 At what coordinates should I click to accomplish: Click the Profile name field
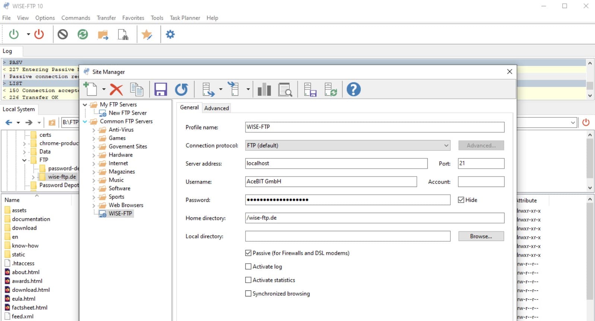pos(375,127)
